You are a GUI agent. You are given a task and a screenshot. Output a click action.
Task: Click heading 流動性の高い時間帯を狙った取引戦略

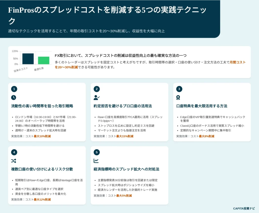point(42,106)
